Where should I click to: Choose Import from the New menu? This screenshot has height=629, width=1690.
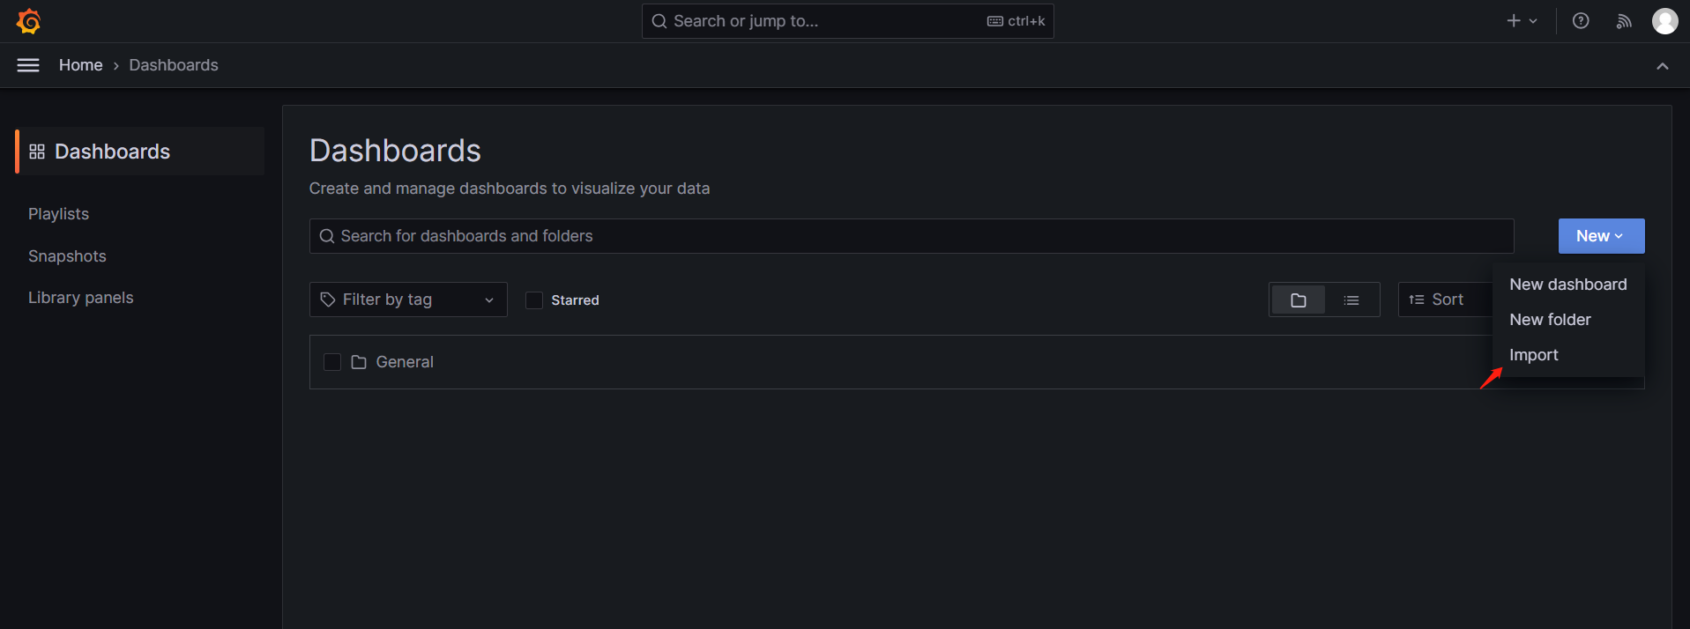click(1533, 354)
